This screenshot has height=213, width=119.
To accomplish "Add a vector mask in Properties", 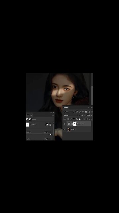I will pos(50,124).
